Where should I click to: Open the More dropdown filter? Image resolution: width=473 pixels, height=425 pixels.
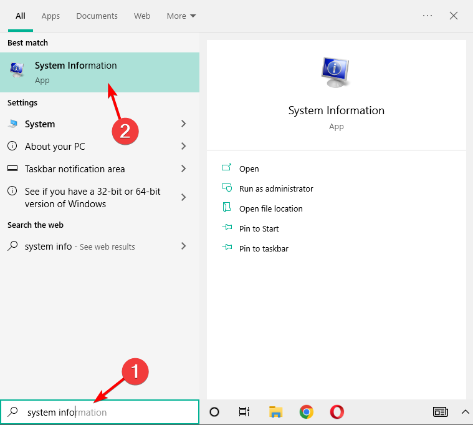tap(181, 16)
